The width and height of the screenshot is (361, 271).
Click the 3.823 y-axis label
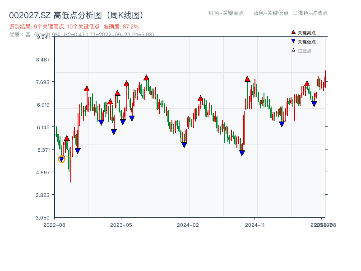click(42, 195)
